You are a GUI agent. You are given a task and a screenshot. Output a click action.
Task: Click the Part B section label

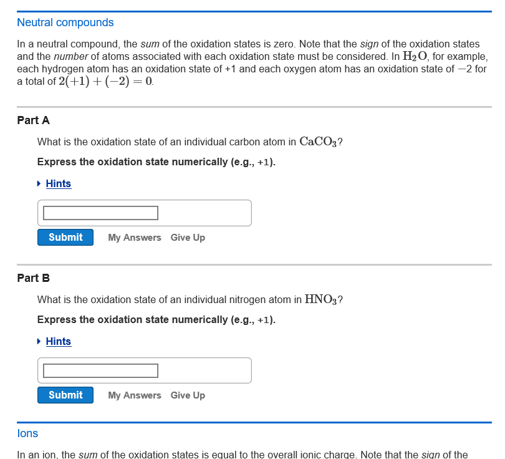pos(33,278)
